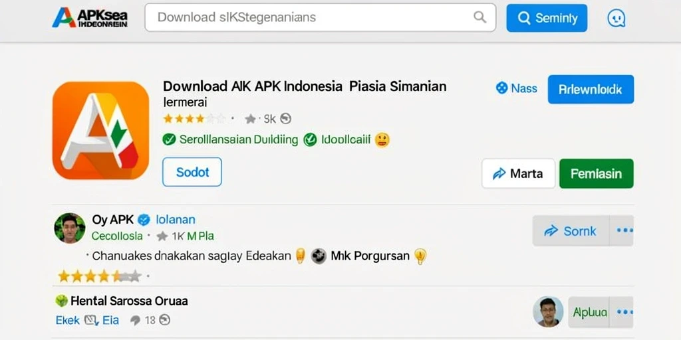
Task: Open the Download AIK APK Indonesia title
Action: [x=305, y=86]
